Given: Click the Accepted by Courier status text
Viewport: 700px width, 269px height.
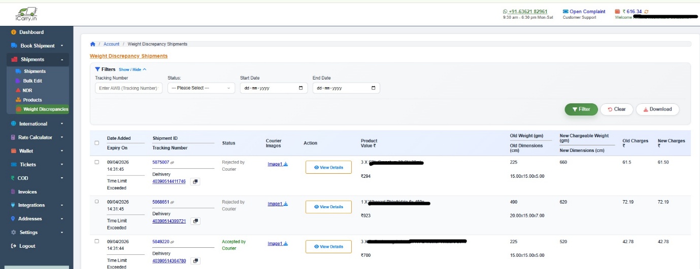Looking at the screenshot, I should pos(234,245).
